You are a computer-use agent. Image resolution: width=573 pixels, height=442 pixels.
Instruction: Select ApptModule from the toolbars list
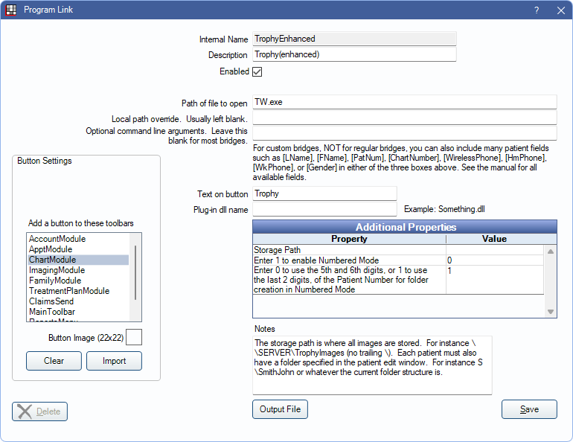51,249
